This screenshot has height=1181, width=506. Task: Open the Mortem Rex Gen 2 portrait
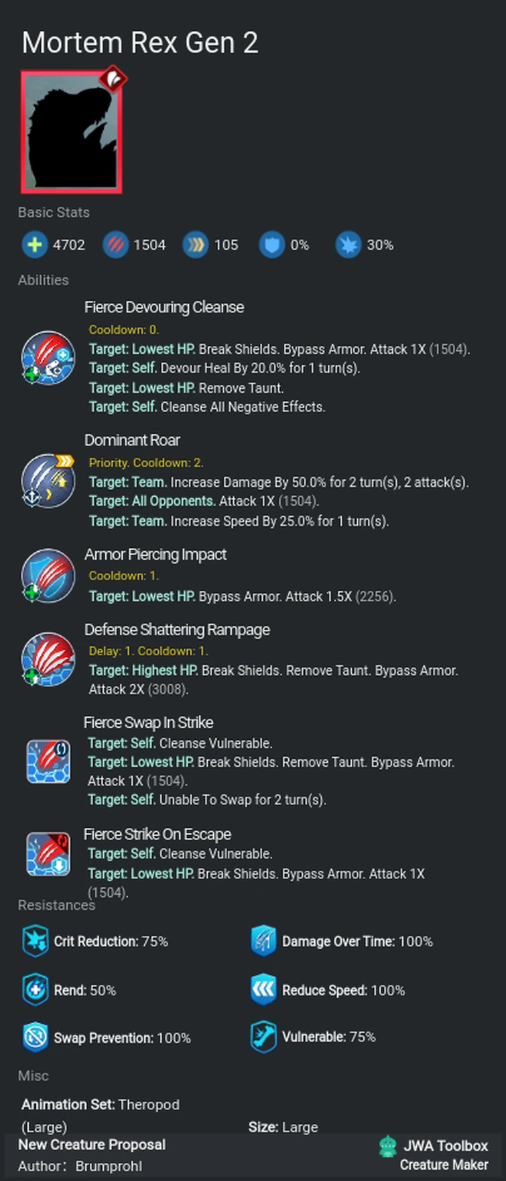[71, 132]
